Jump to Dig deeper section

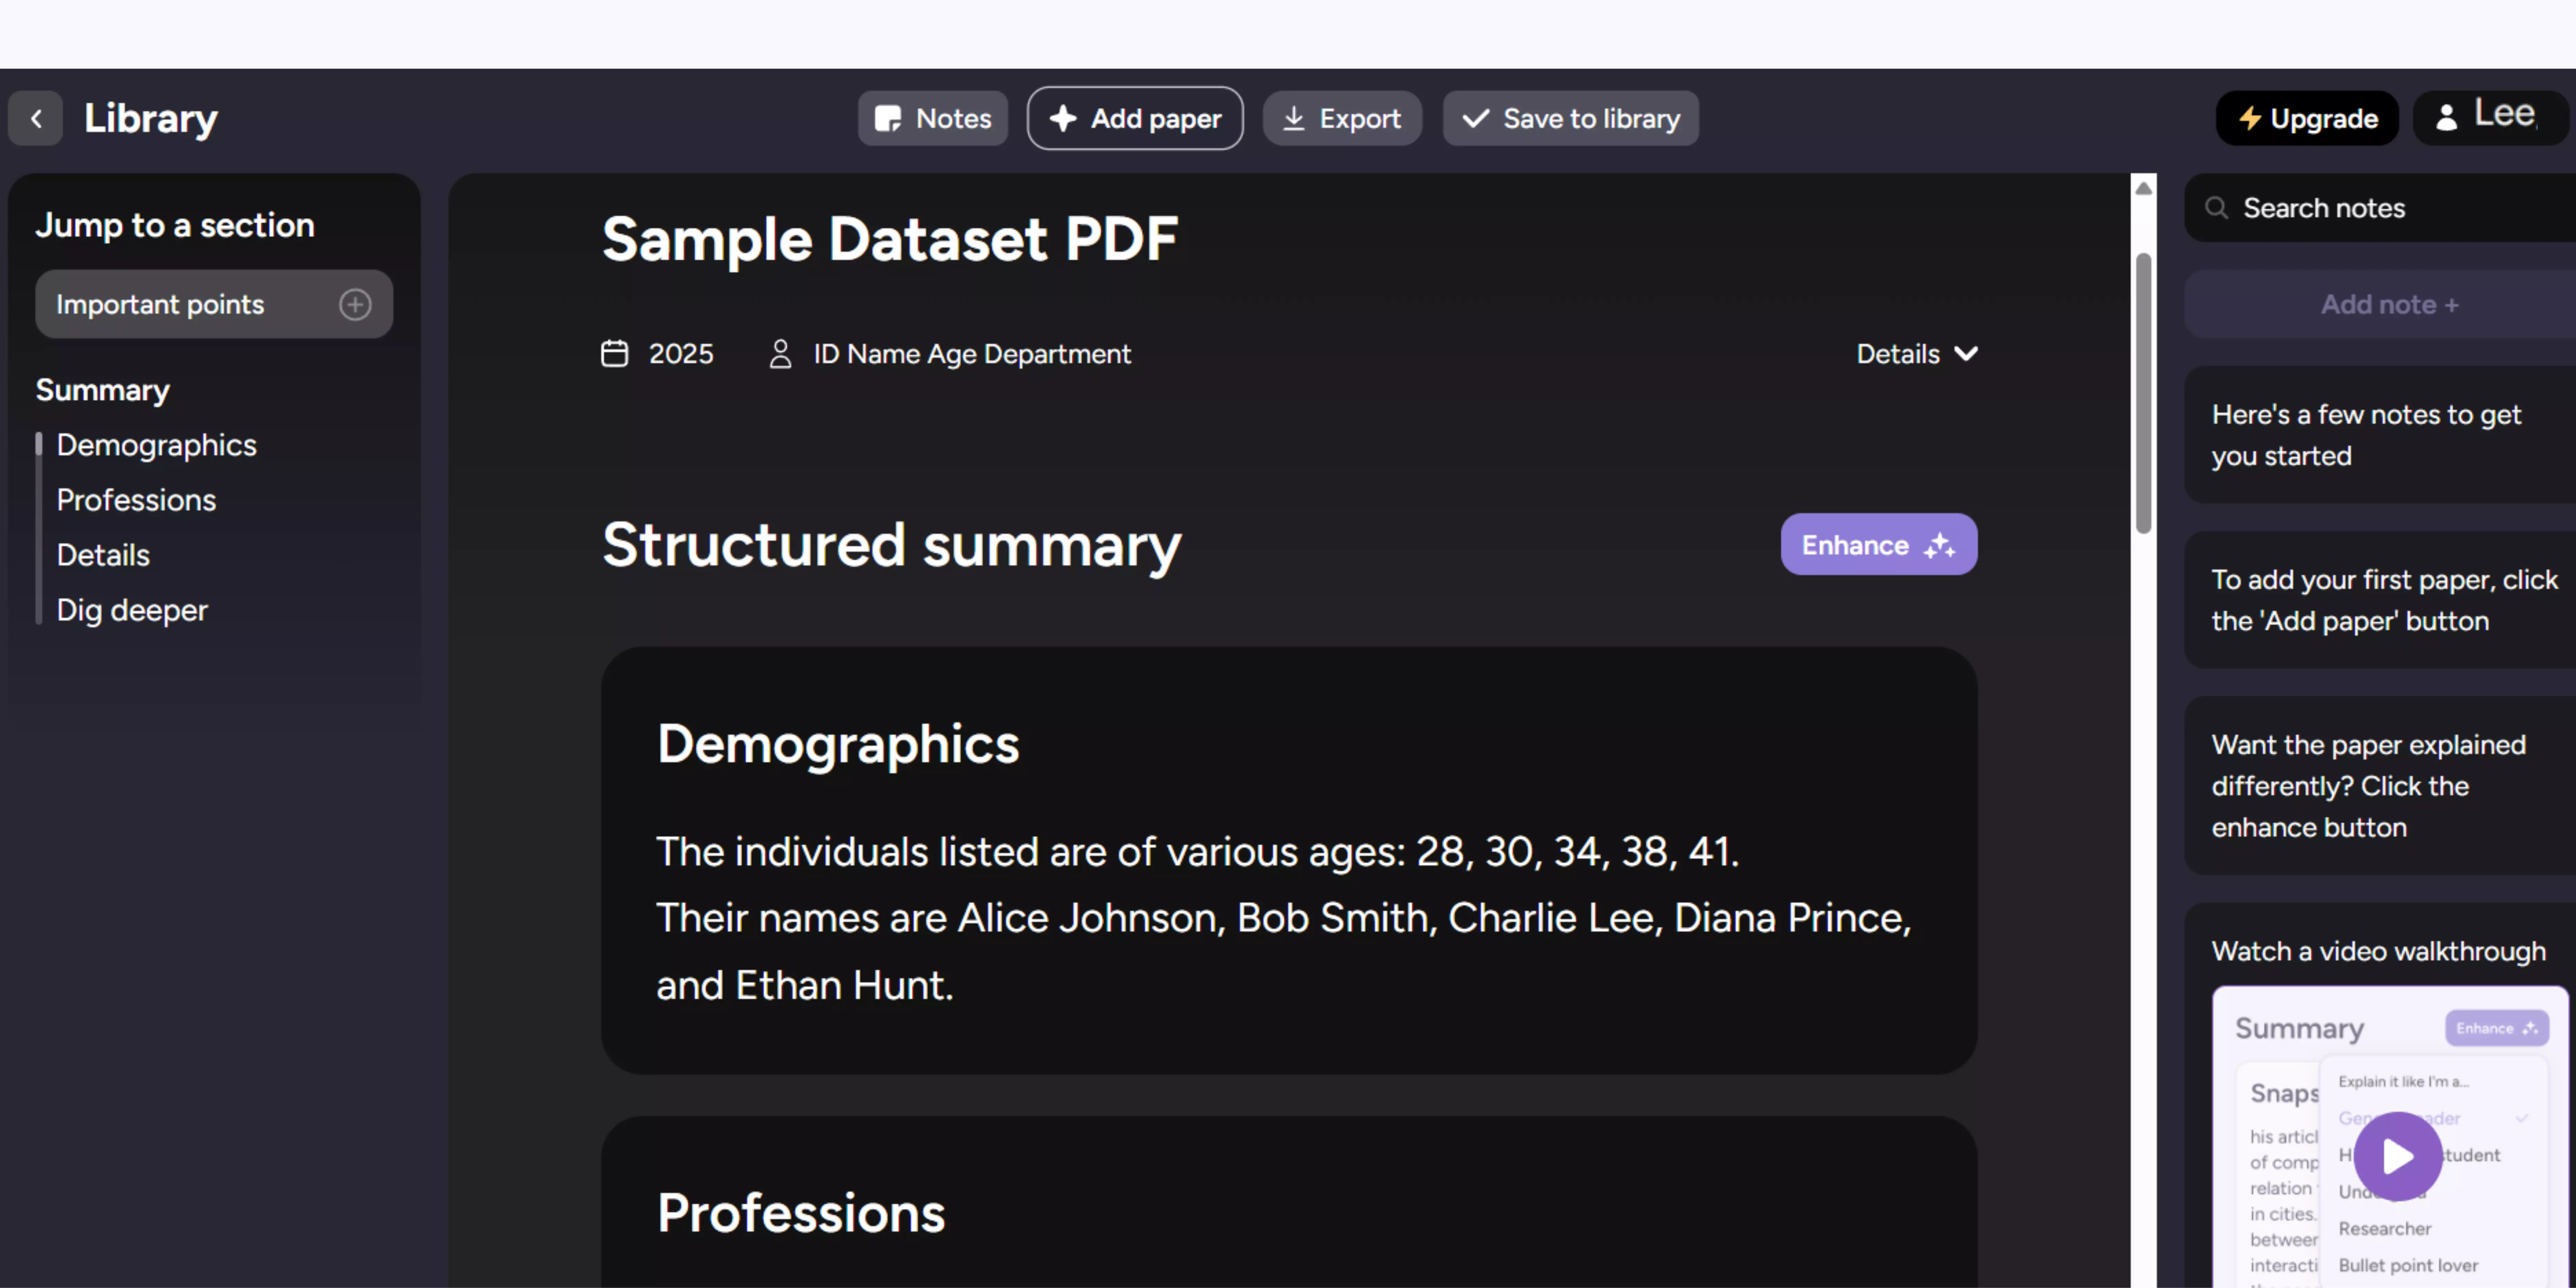tap(132, 610)
